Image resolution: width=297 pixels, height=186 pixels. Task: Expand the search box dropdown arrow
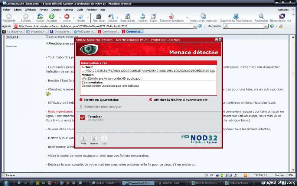266,26
